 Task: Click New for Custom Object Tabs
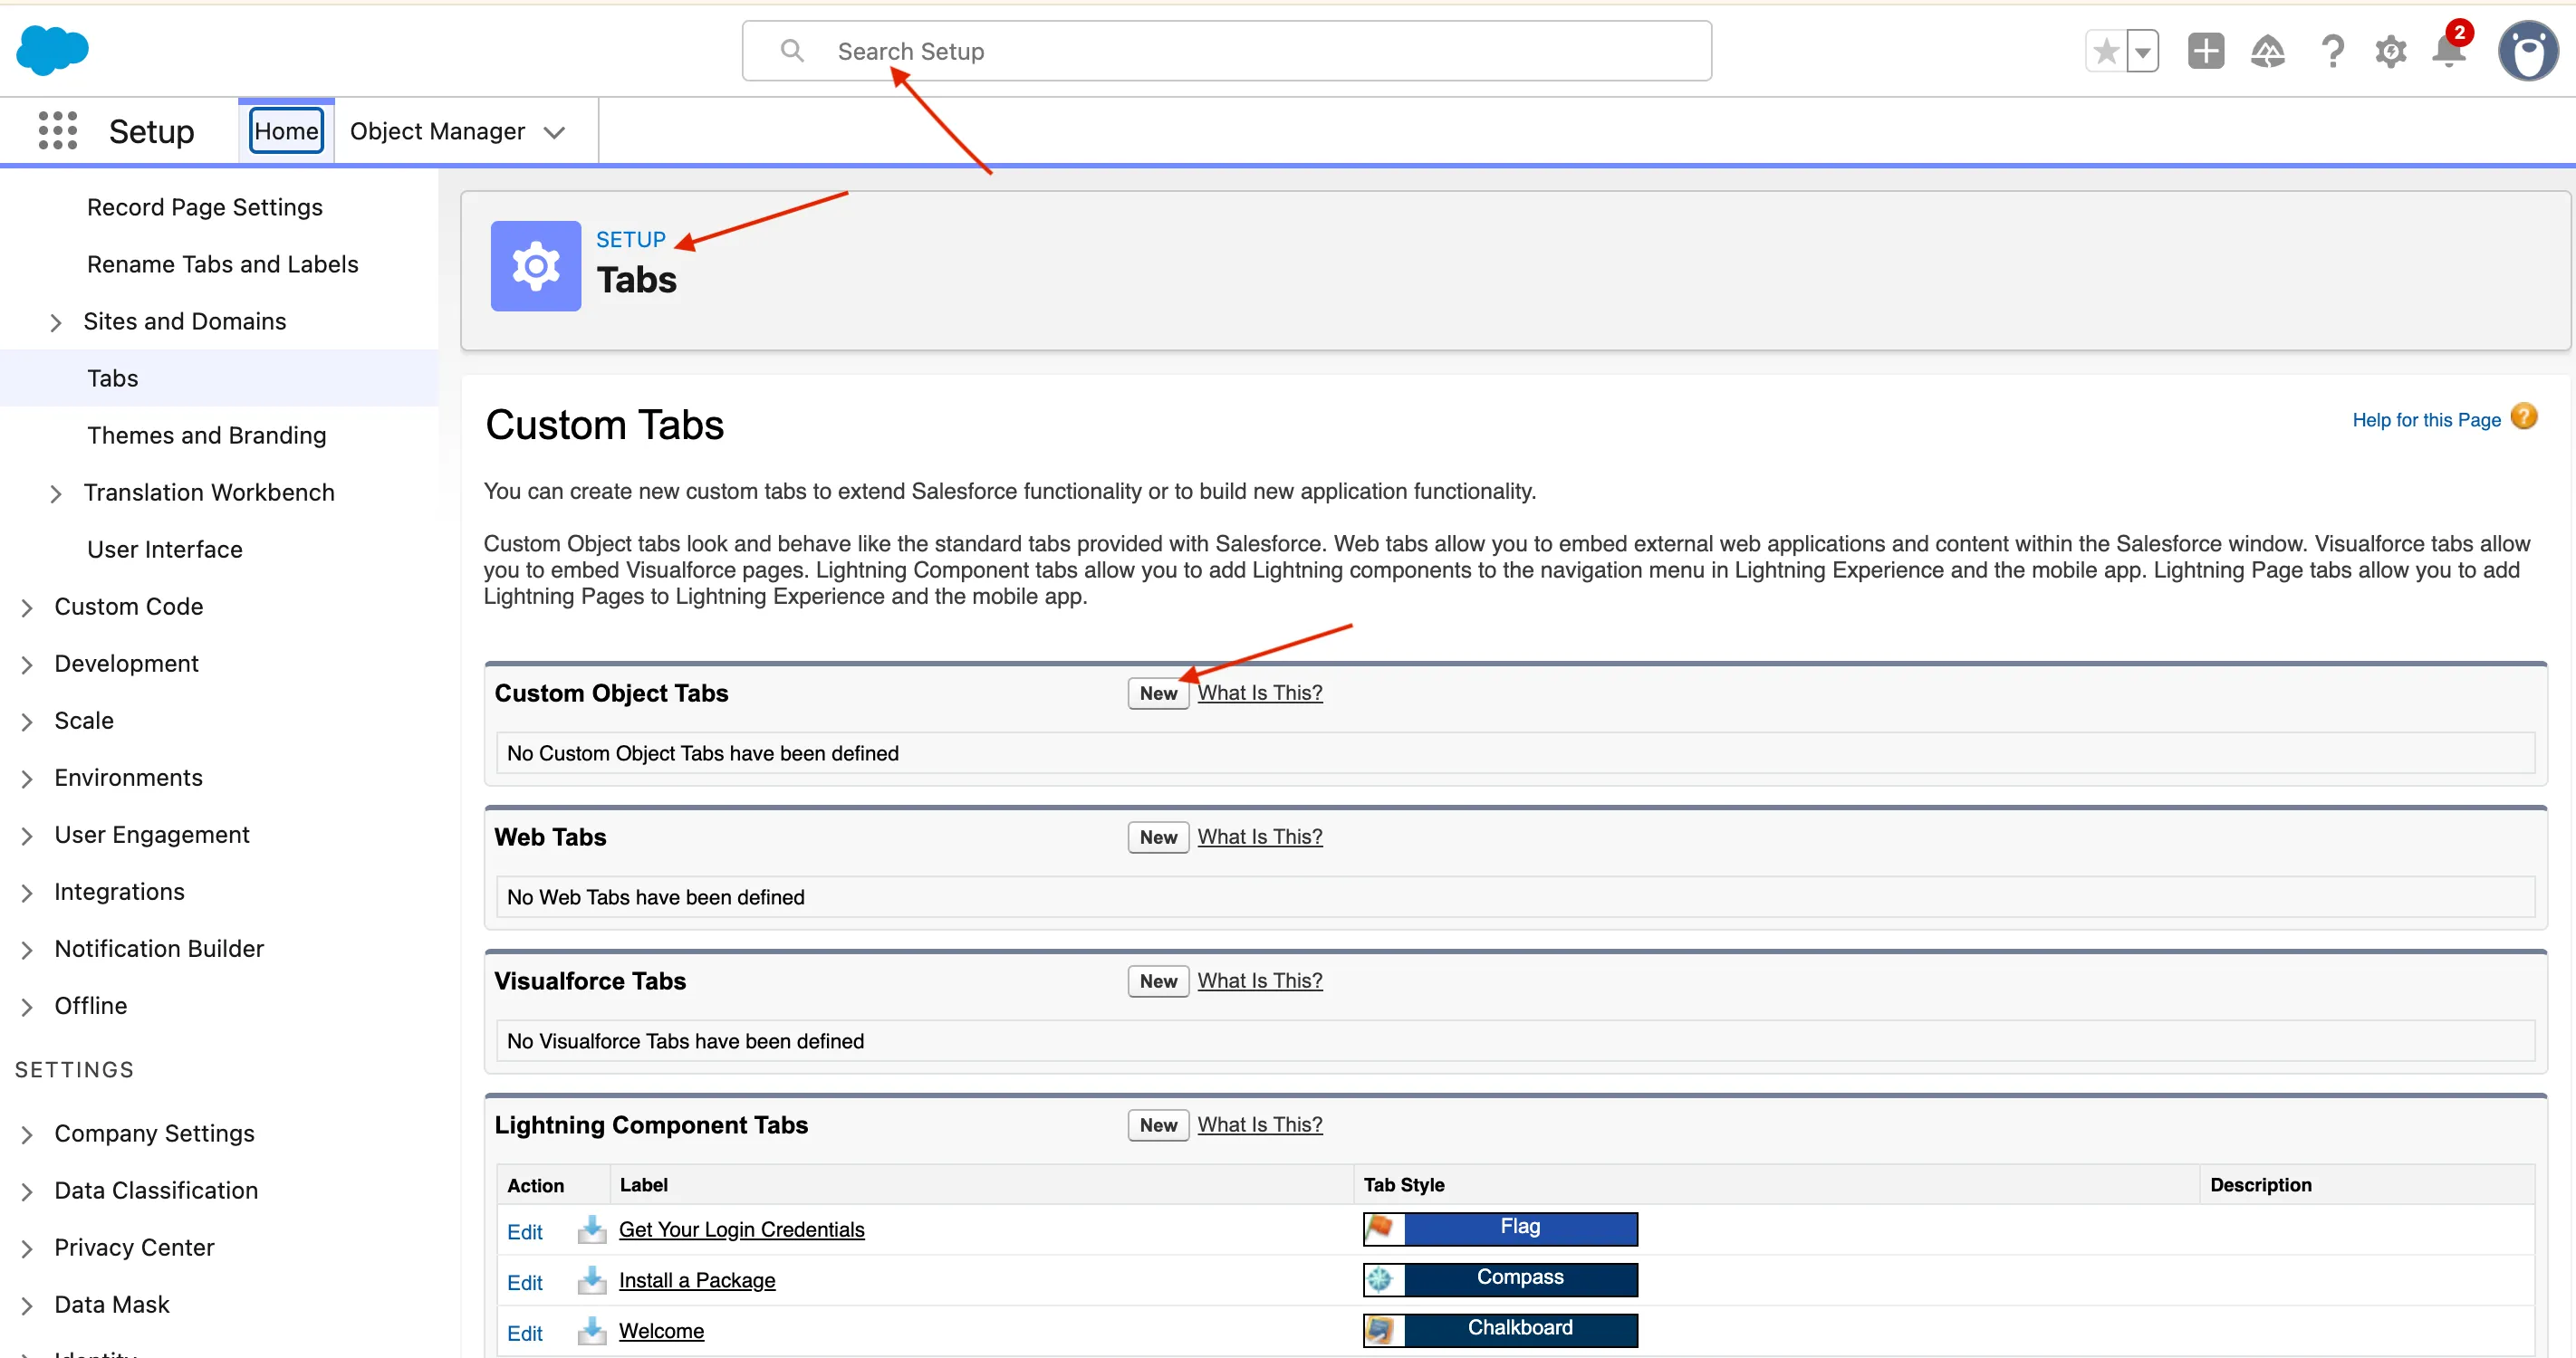coord(1157,693)
